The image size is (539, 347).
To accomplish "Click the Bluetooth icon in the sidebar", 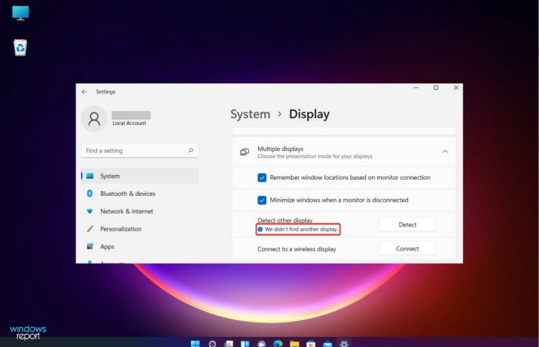I will tap(90, 194).
